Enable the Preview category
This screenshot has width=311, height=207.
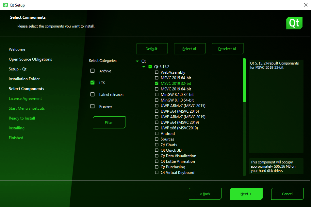point(92,106)
